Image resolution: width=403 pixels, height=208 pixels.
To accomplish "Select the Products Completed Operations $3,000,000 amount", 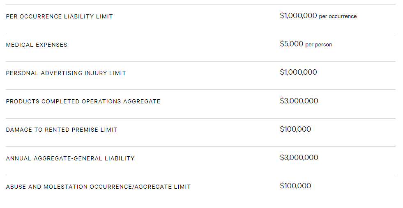I will [299, 101].
